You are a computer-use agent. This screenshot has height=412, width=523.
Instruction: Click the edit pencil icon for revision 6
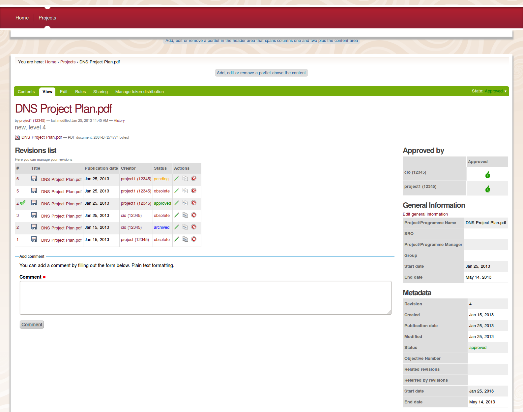(x=177, y=178)
